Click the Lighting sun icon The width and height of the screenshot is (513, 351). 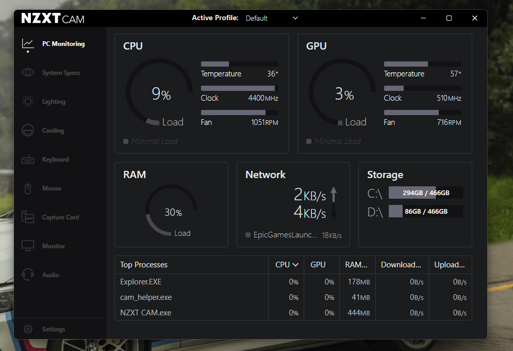[x=28, y=102]
